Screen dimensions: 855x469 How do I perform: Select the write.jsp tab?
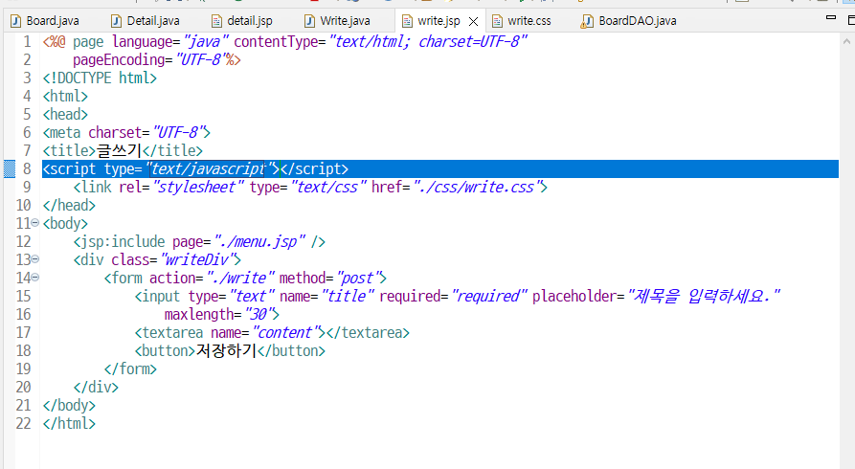(439, 21)
